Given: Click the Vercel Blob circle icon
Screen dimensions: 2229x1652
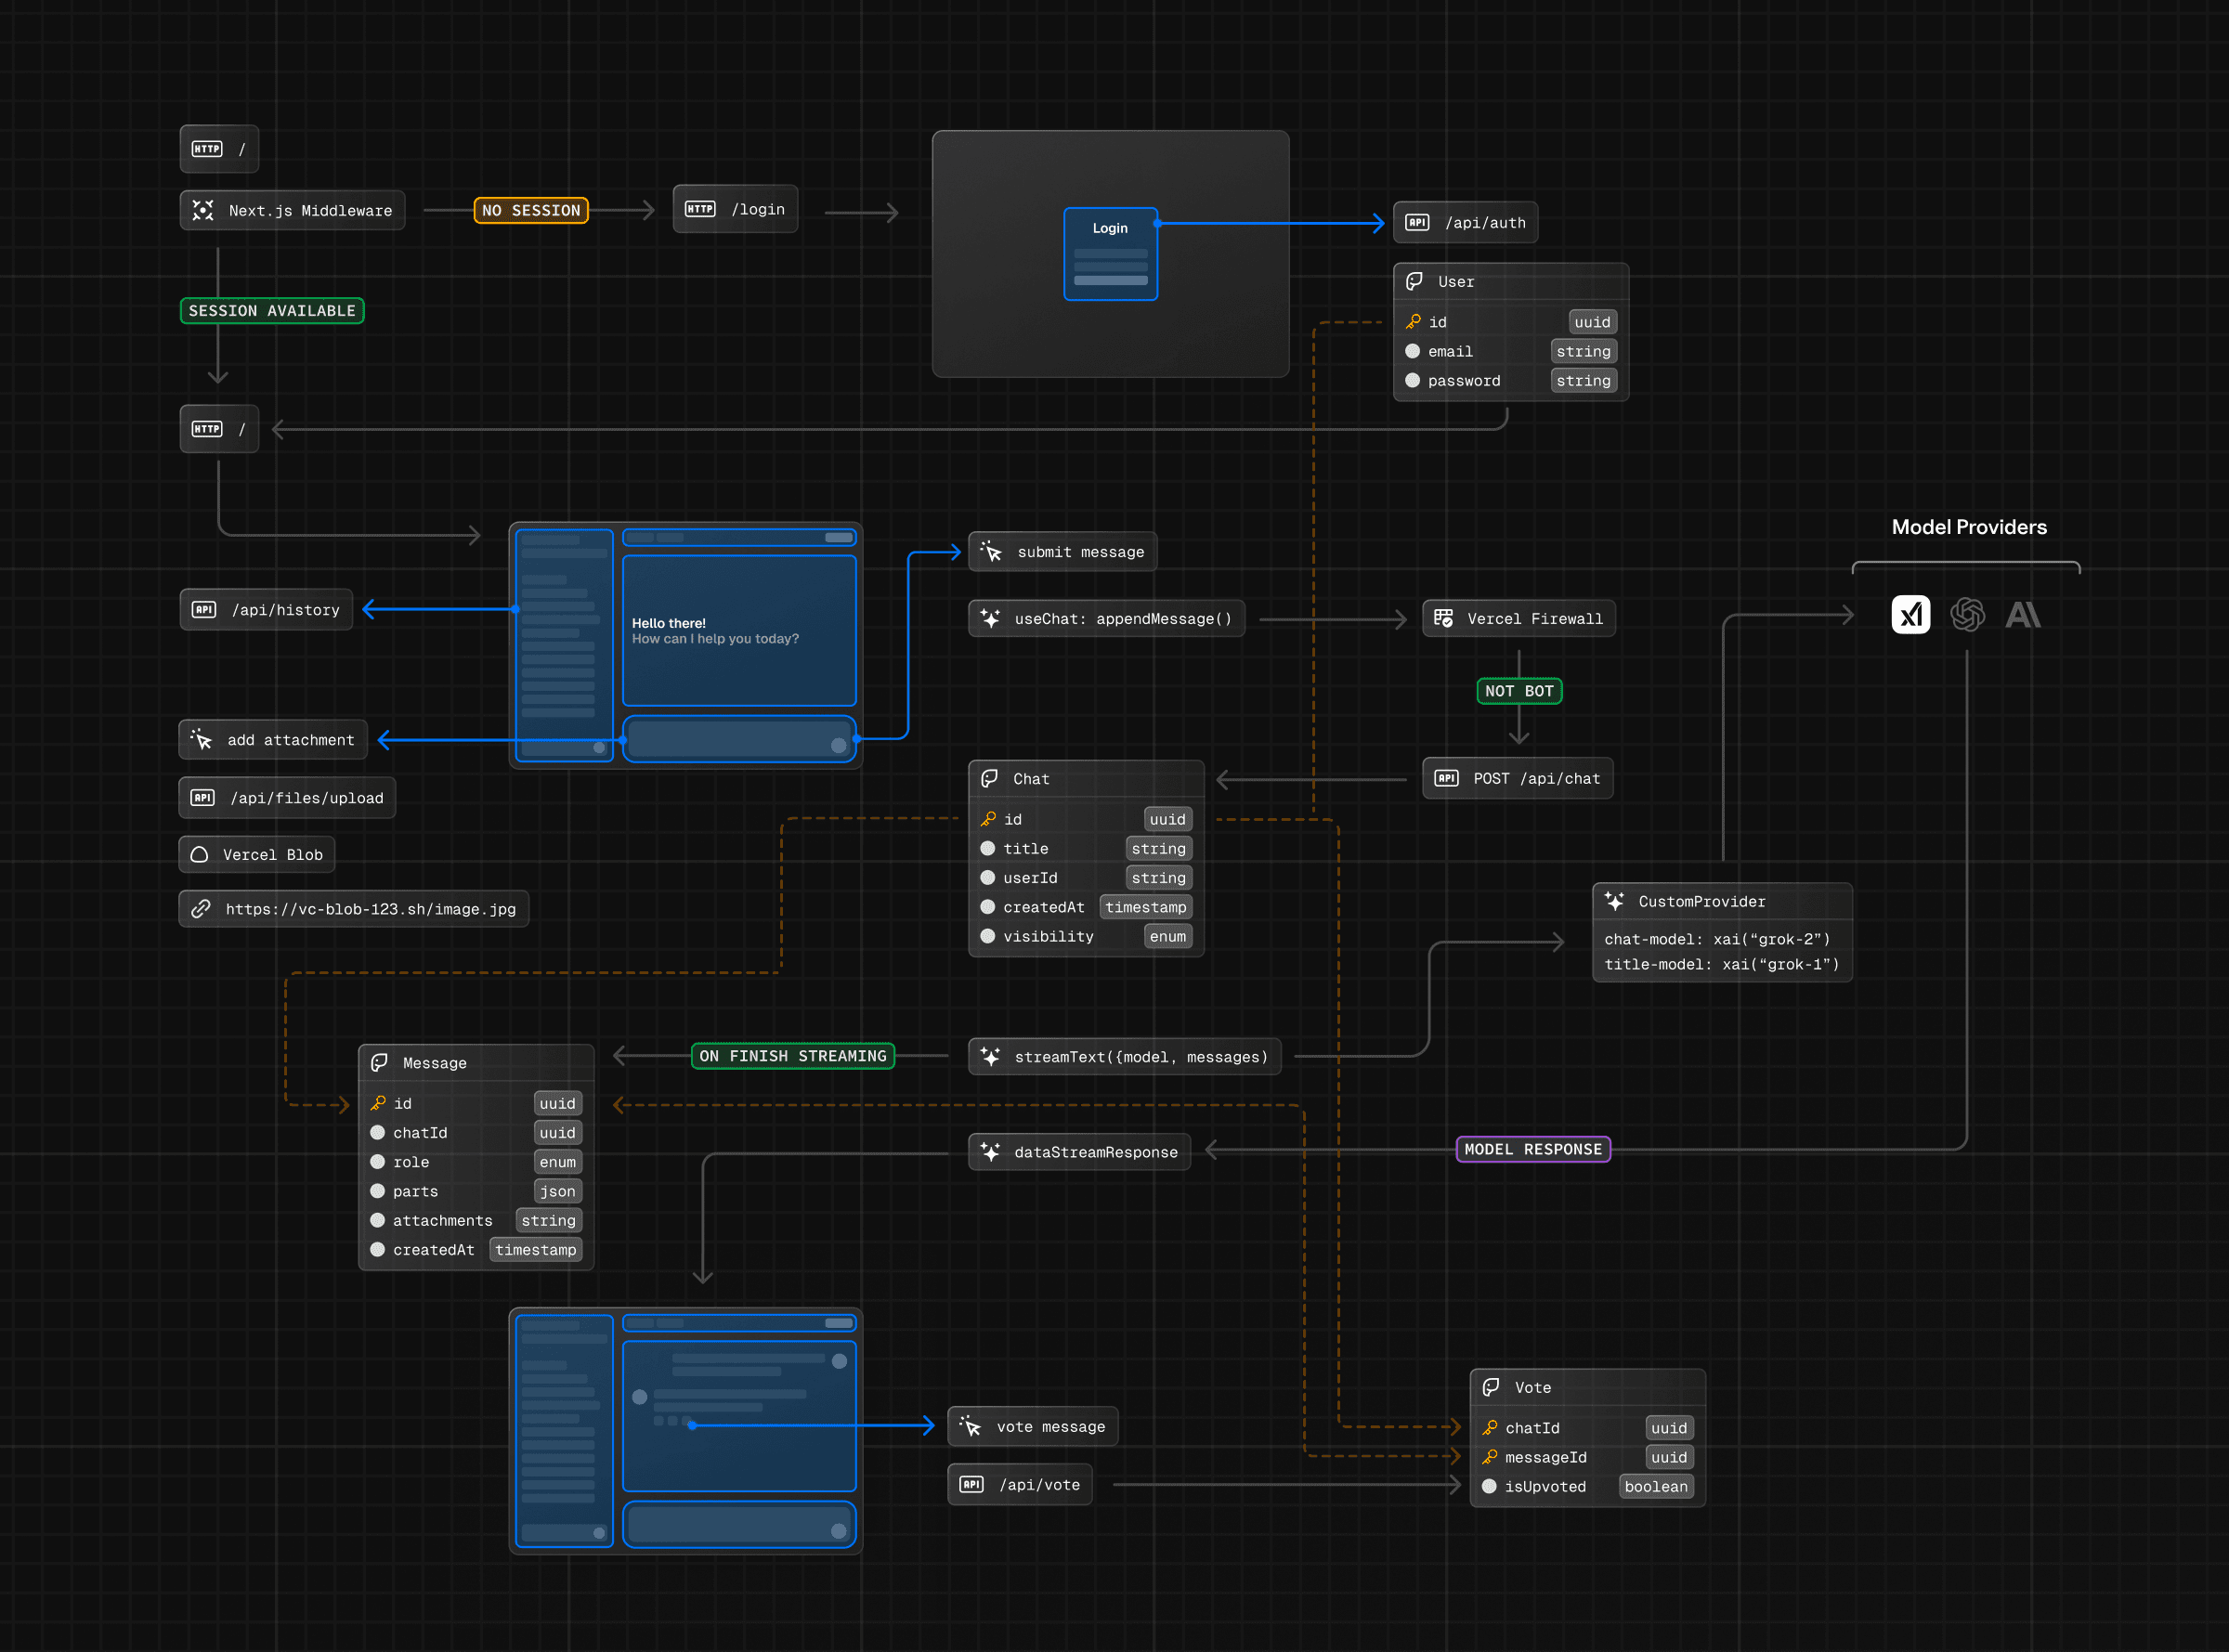Looking at the screenshot, I should click(200, 854).
